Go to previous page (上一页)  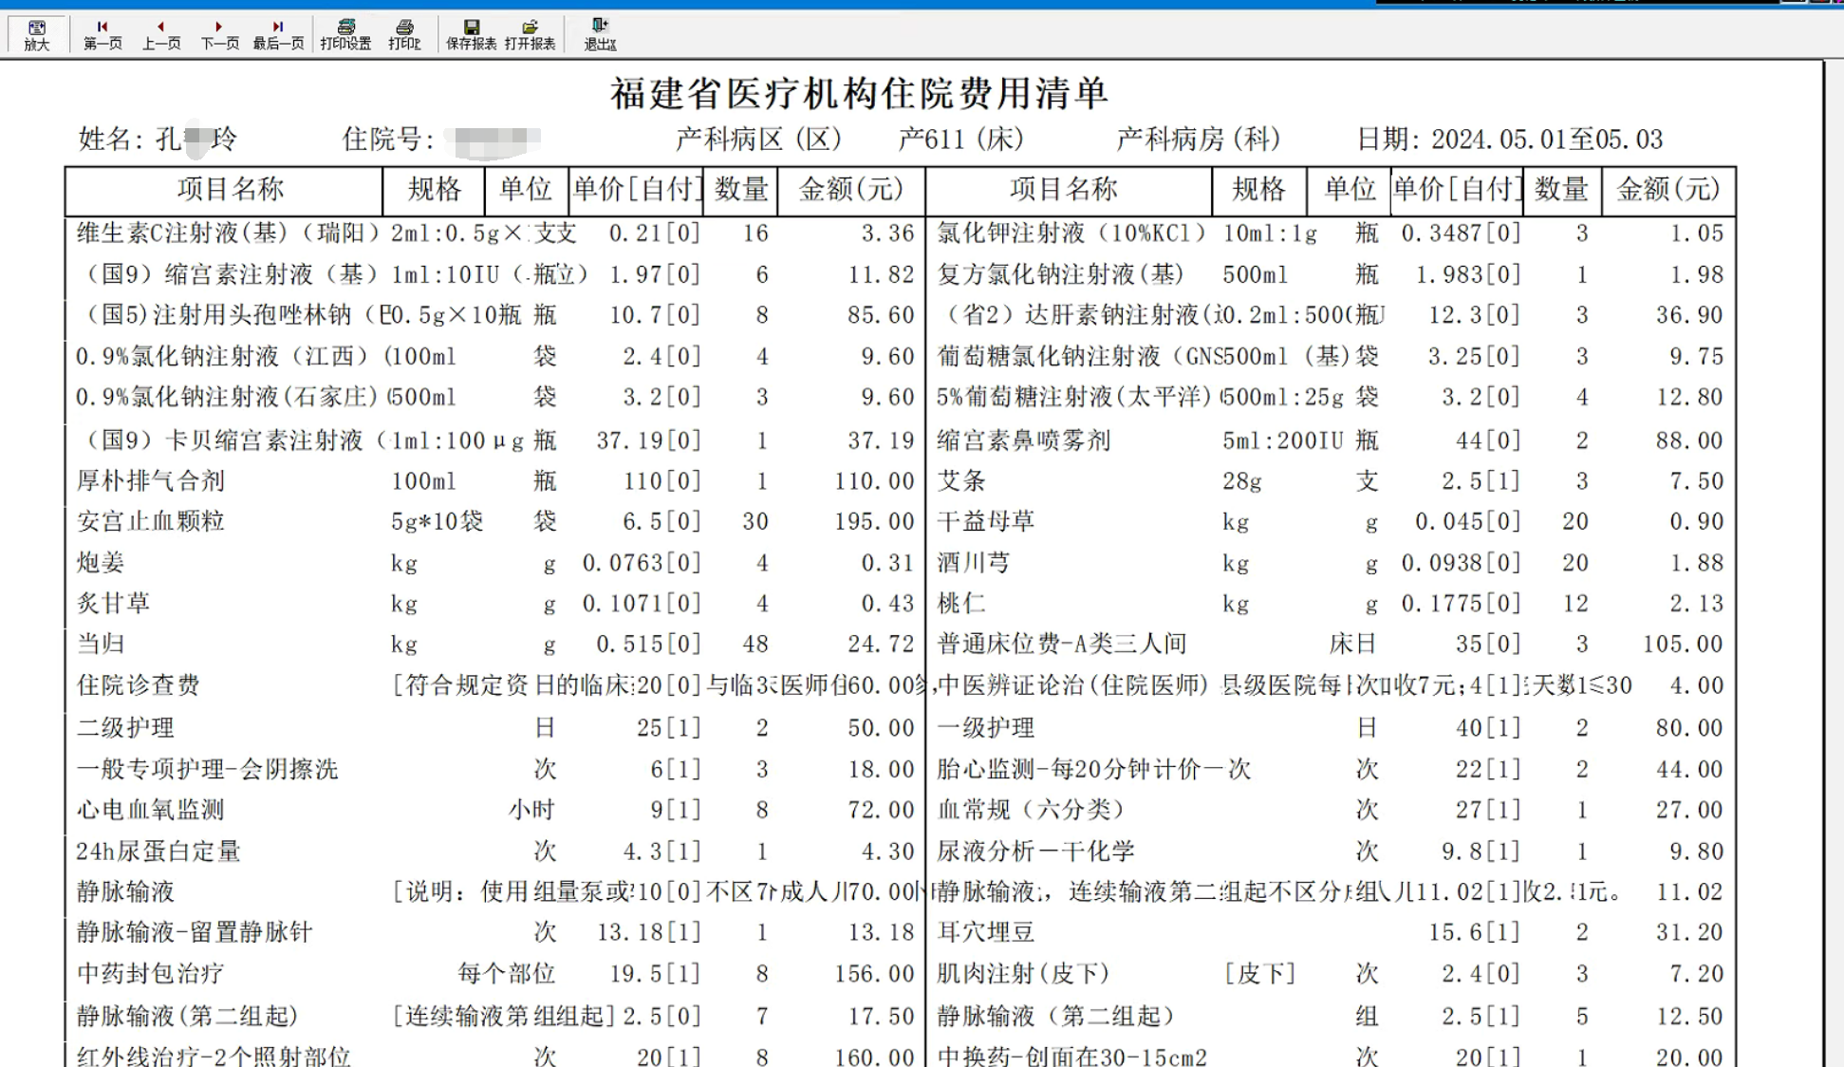coord(161,34)
